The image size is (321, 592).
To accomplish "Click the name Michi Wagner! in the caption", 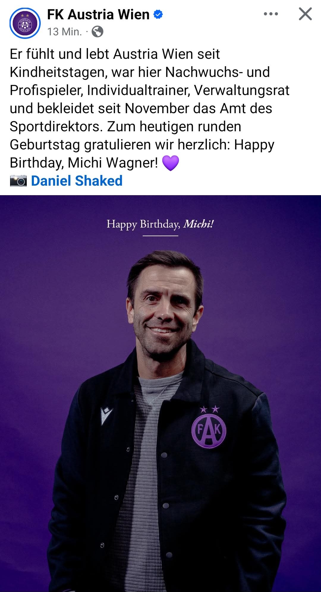I will click(113, 163).
